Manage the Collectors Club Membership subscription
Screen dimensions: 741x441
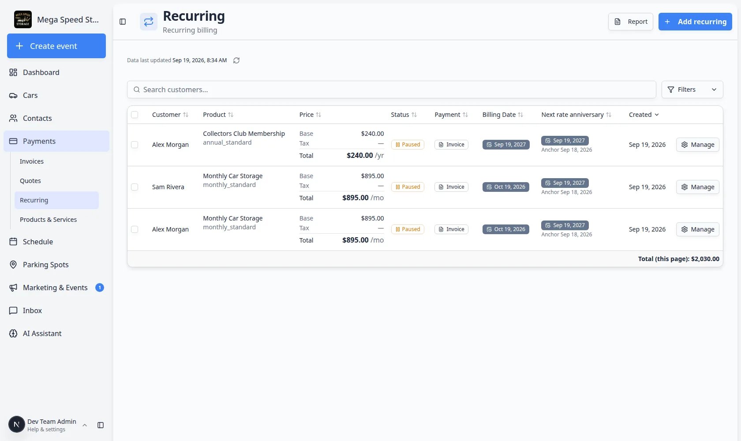tap(698, 145)
